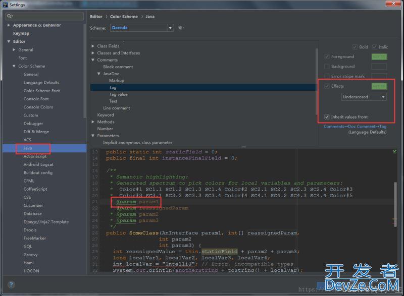The height and width of the screenshot is (296, 404).
Task: Select the Keyword attribute
Action: tap(106, 115)
